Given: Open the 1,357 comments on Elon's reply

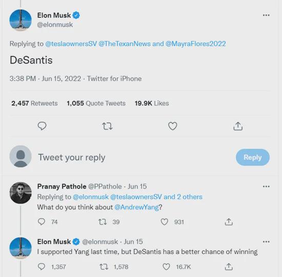Looking at the screenshot, I should coord(42,267).
